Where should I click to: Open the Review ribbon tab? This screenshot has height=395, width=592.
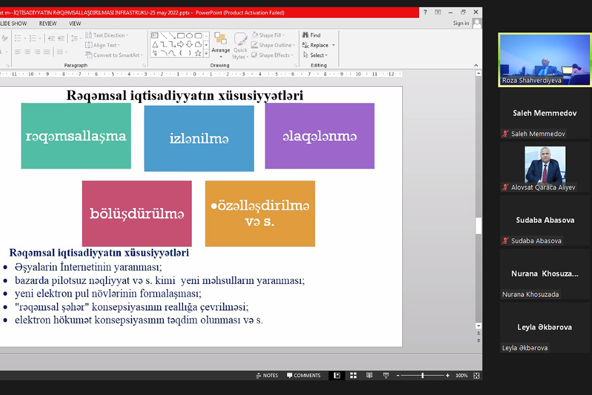pyautogui.click(x=48, y=24)
